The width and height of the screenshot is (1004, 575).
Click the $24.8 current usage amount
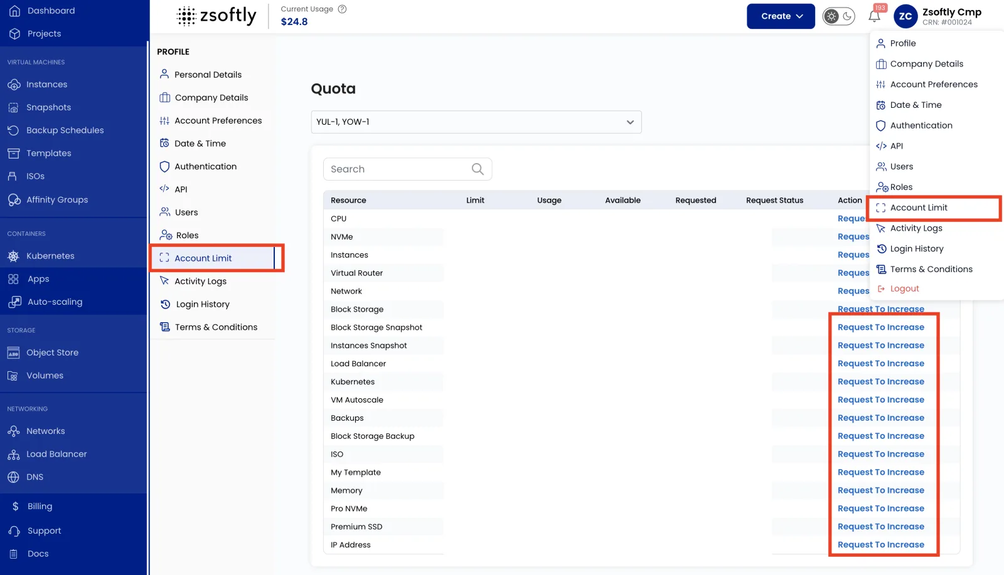[x=294, y=22]
